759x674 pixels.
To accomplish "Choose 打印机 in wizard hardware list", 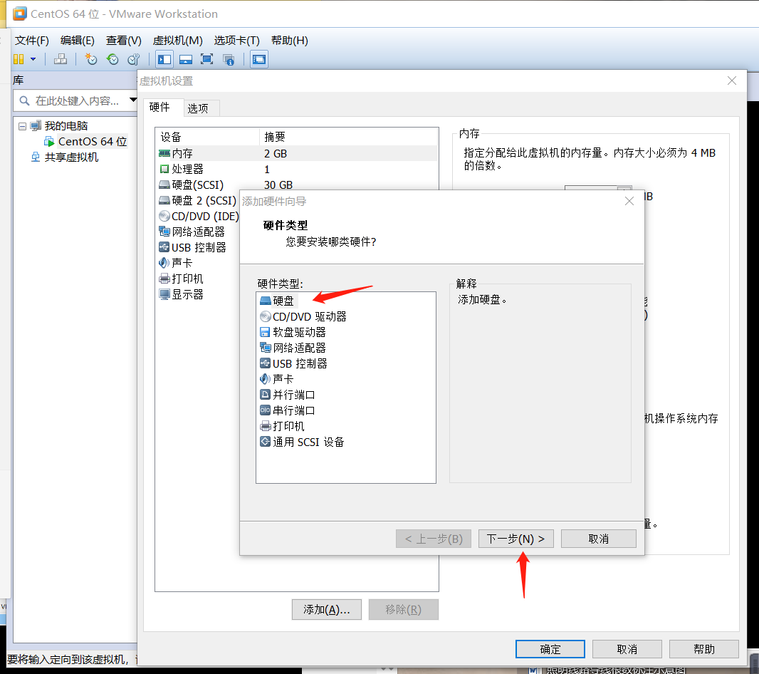I will point(282,426).
